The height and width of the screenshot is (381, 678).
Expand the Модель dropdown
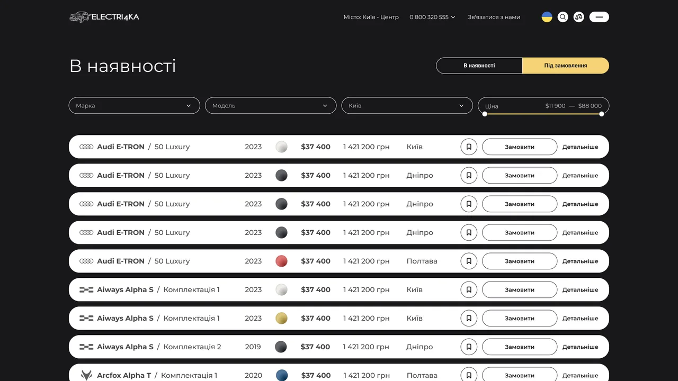[x=271, y=105]
